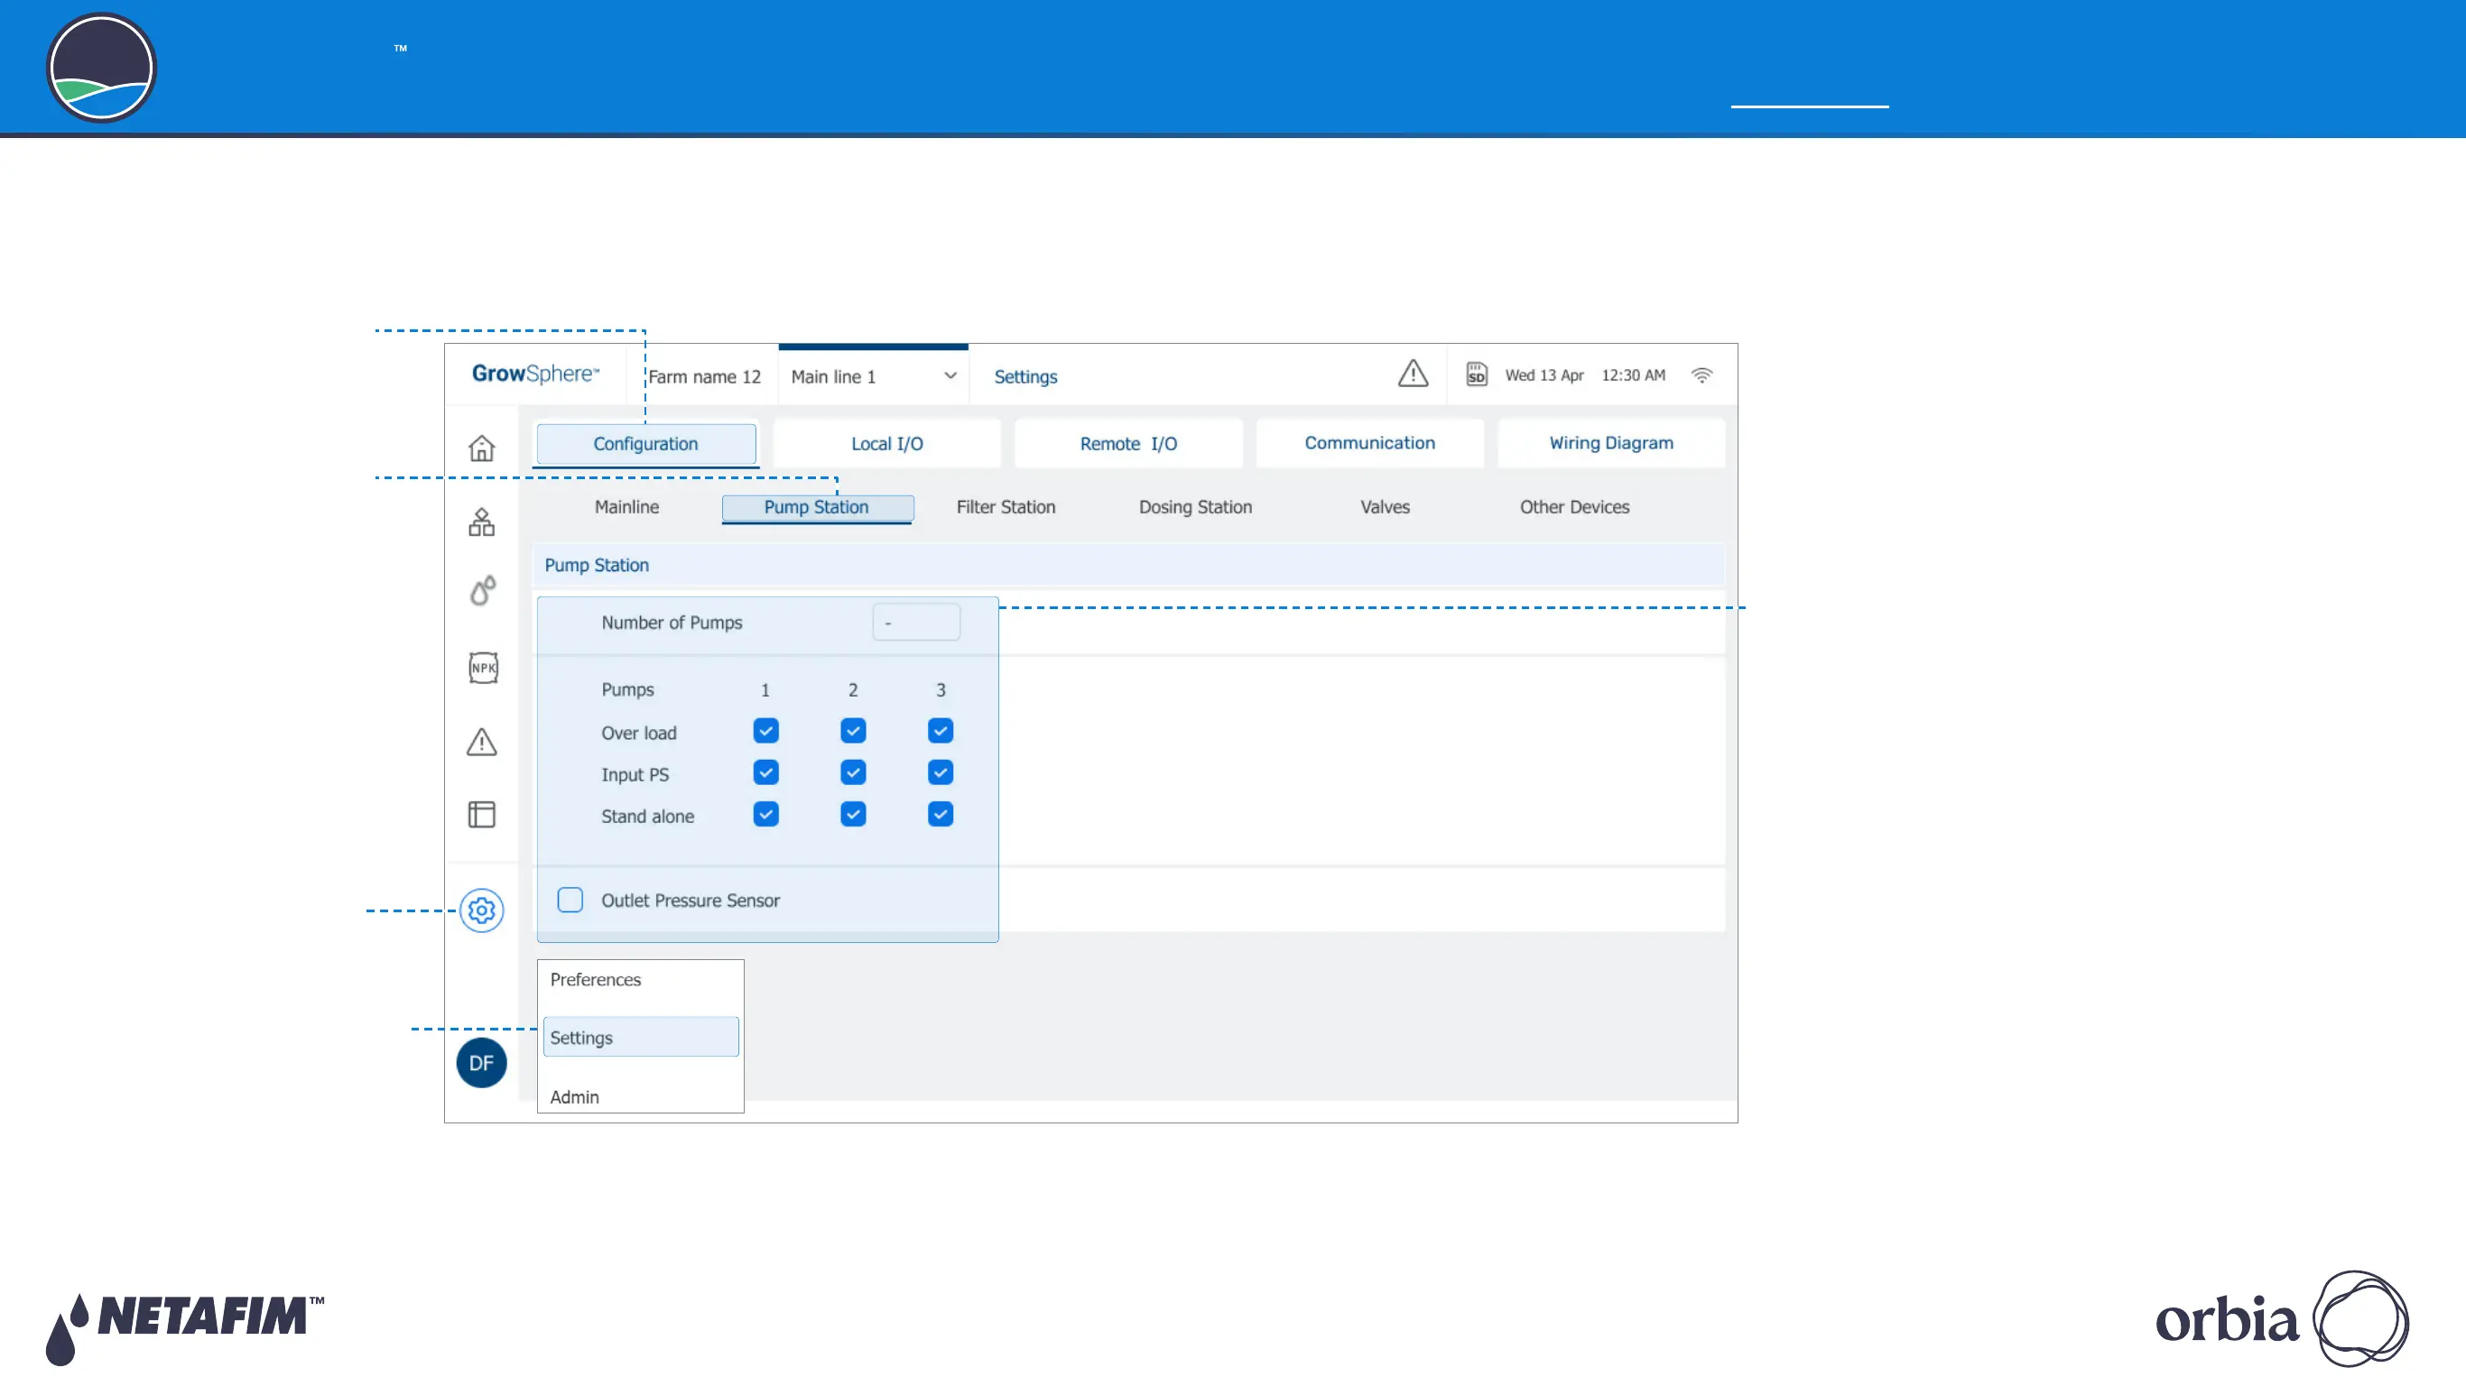This screenshot has width=2466, height=1386.
Task: Click the Orbia logo at bottom right
Action: 2282,1319
